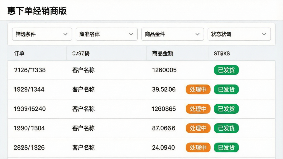283x159 pixels.
Task: Select the amount in the 1990/T304 row
Action: click(164, 128)
